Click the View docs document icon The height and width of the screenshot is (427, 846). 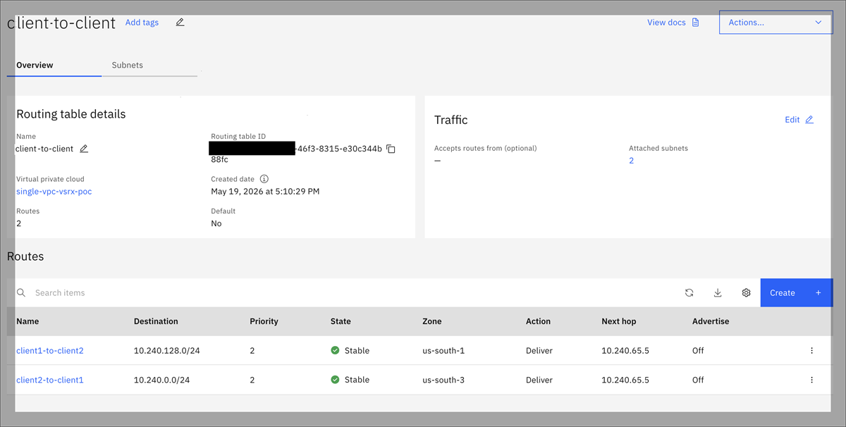tap(696, 23)
